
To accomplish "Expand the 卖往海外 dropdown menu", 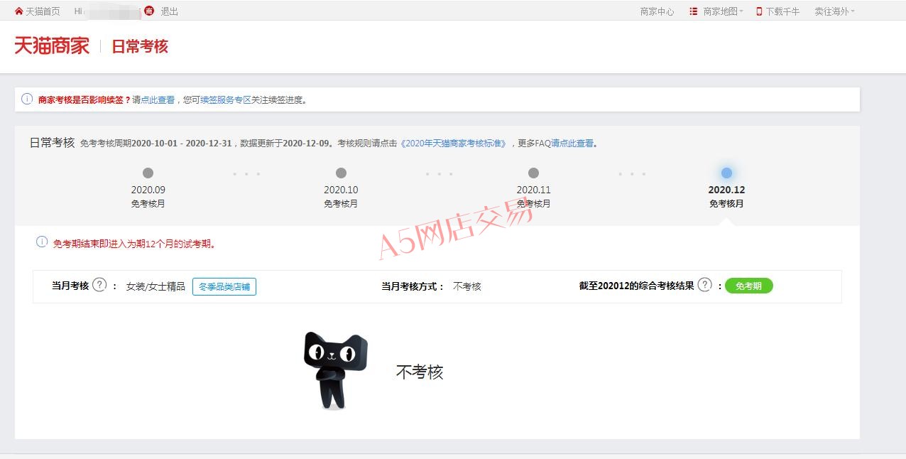I will [x=834, y=11].
